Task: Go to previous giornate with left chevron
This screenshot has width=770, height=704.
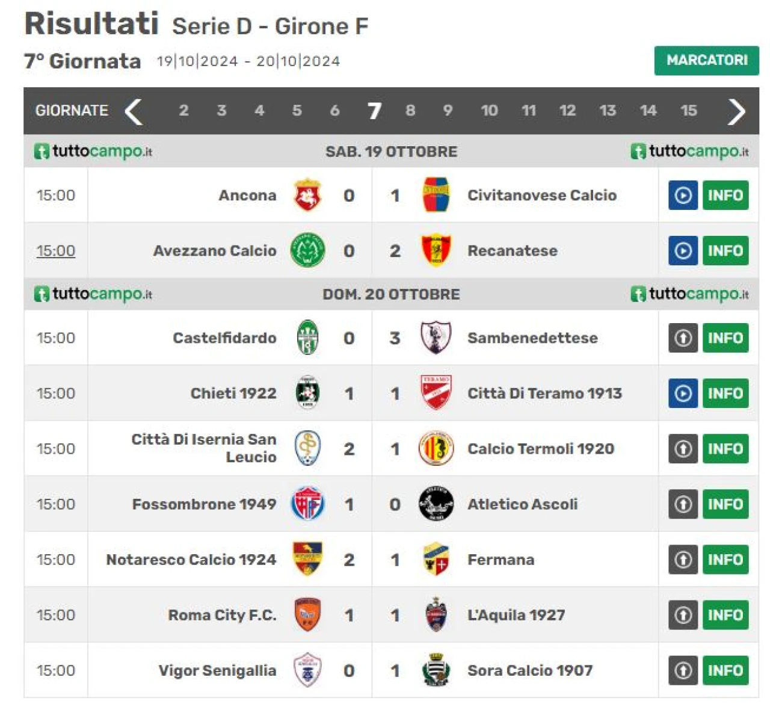Action: click(x=133, y=111)
